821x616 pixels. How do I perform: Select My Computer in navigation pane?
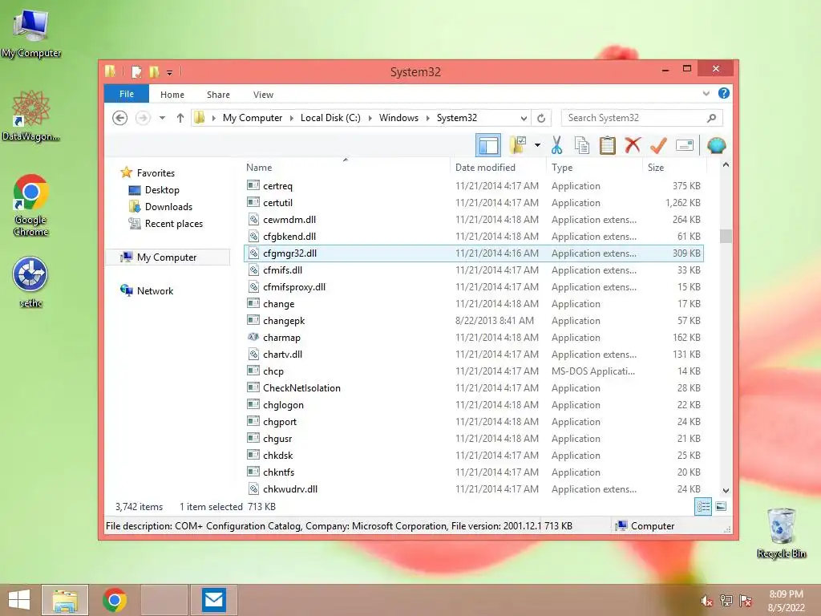167,257
